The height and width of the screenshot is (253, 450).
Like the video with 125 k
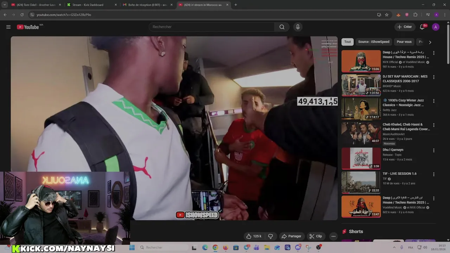click(253, 236)
